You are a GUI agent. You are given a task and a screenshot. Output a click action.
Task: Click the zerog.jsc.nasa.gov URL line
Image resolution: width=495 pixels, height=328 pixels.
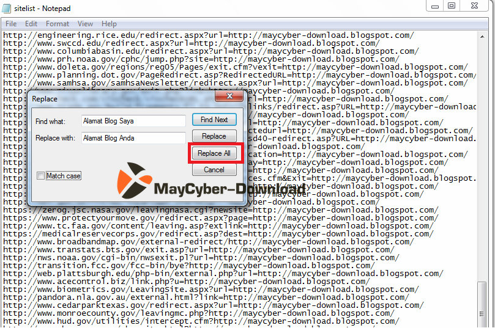(221, 210)
